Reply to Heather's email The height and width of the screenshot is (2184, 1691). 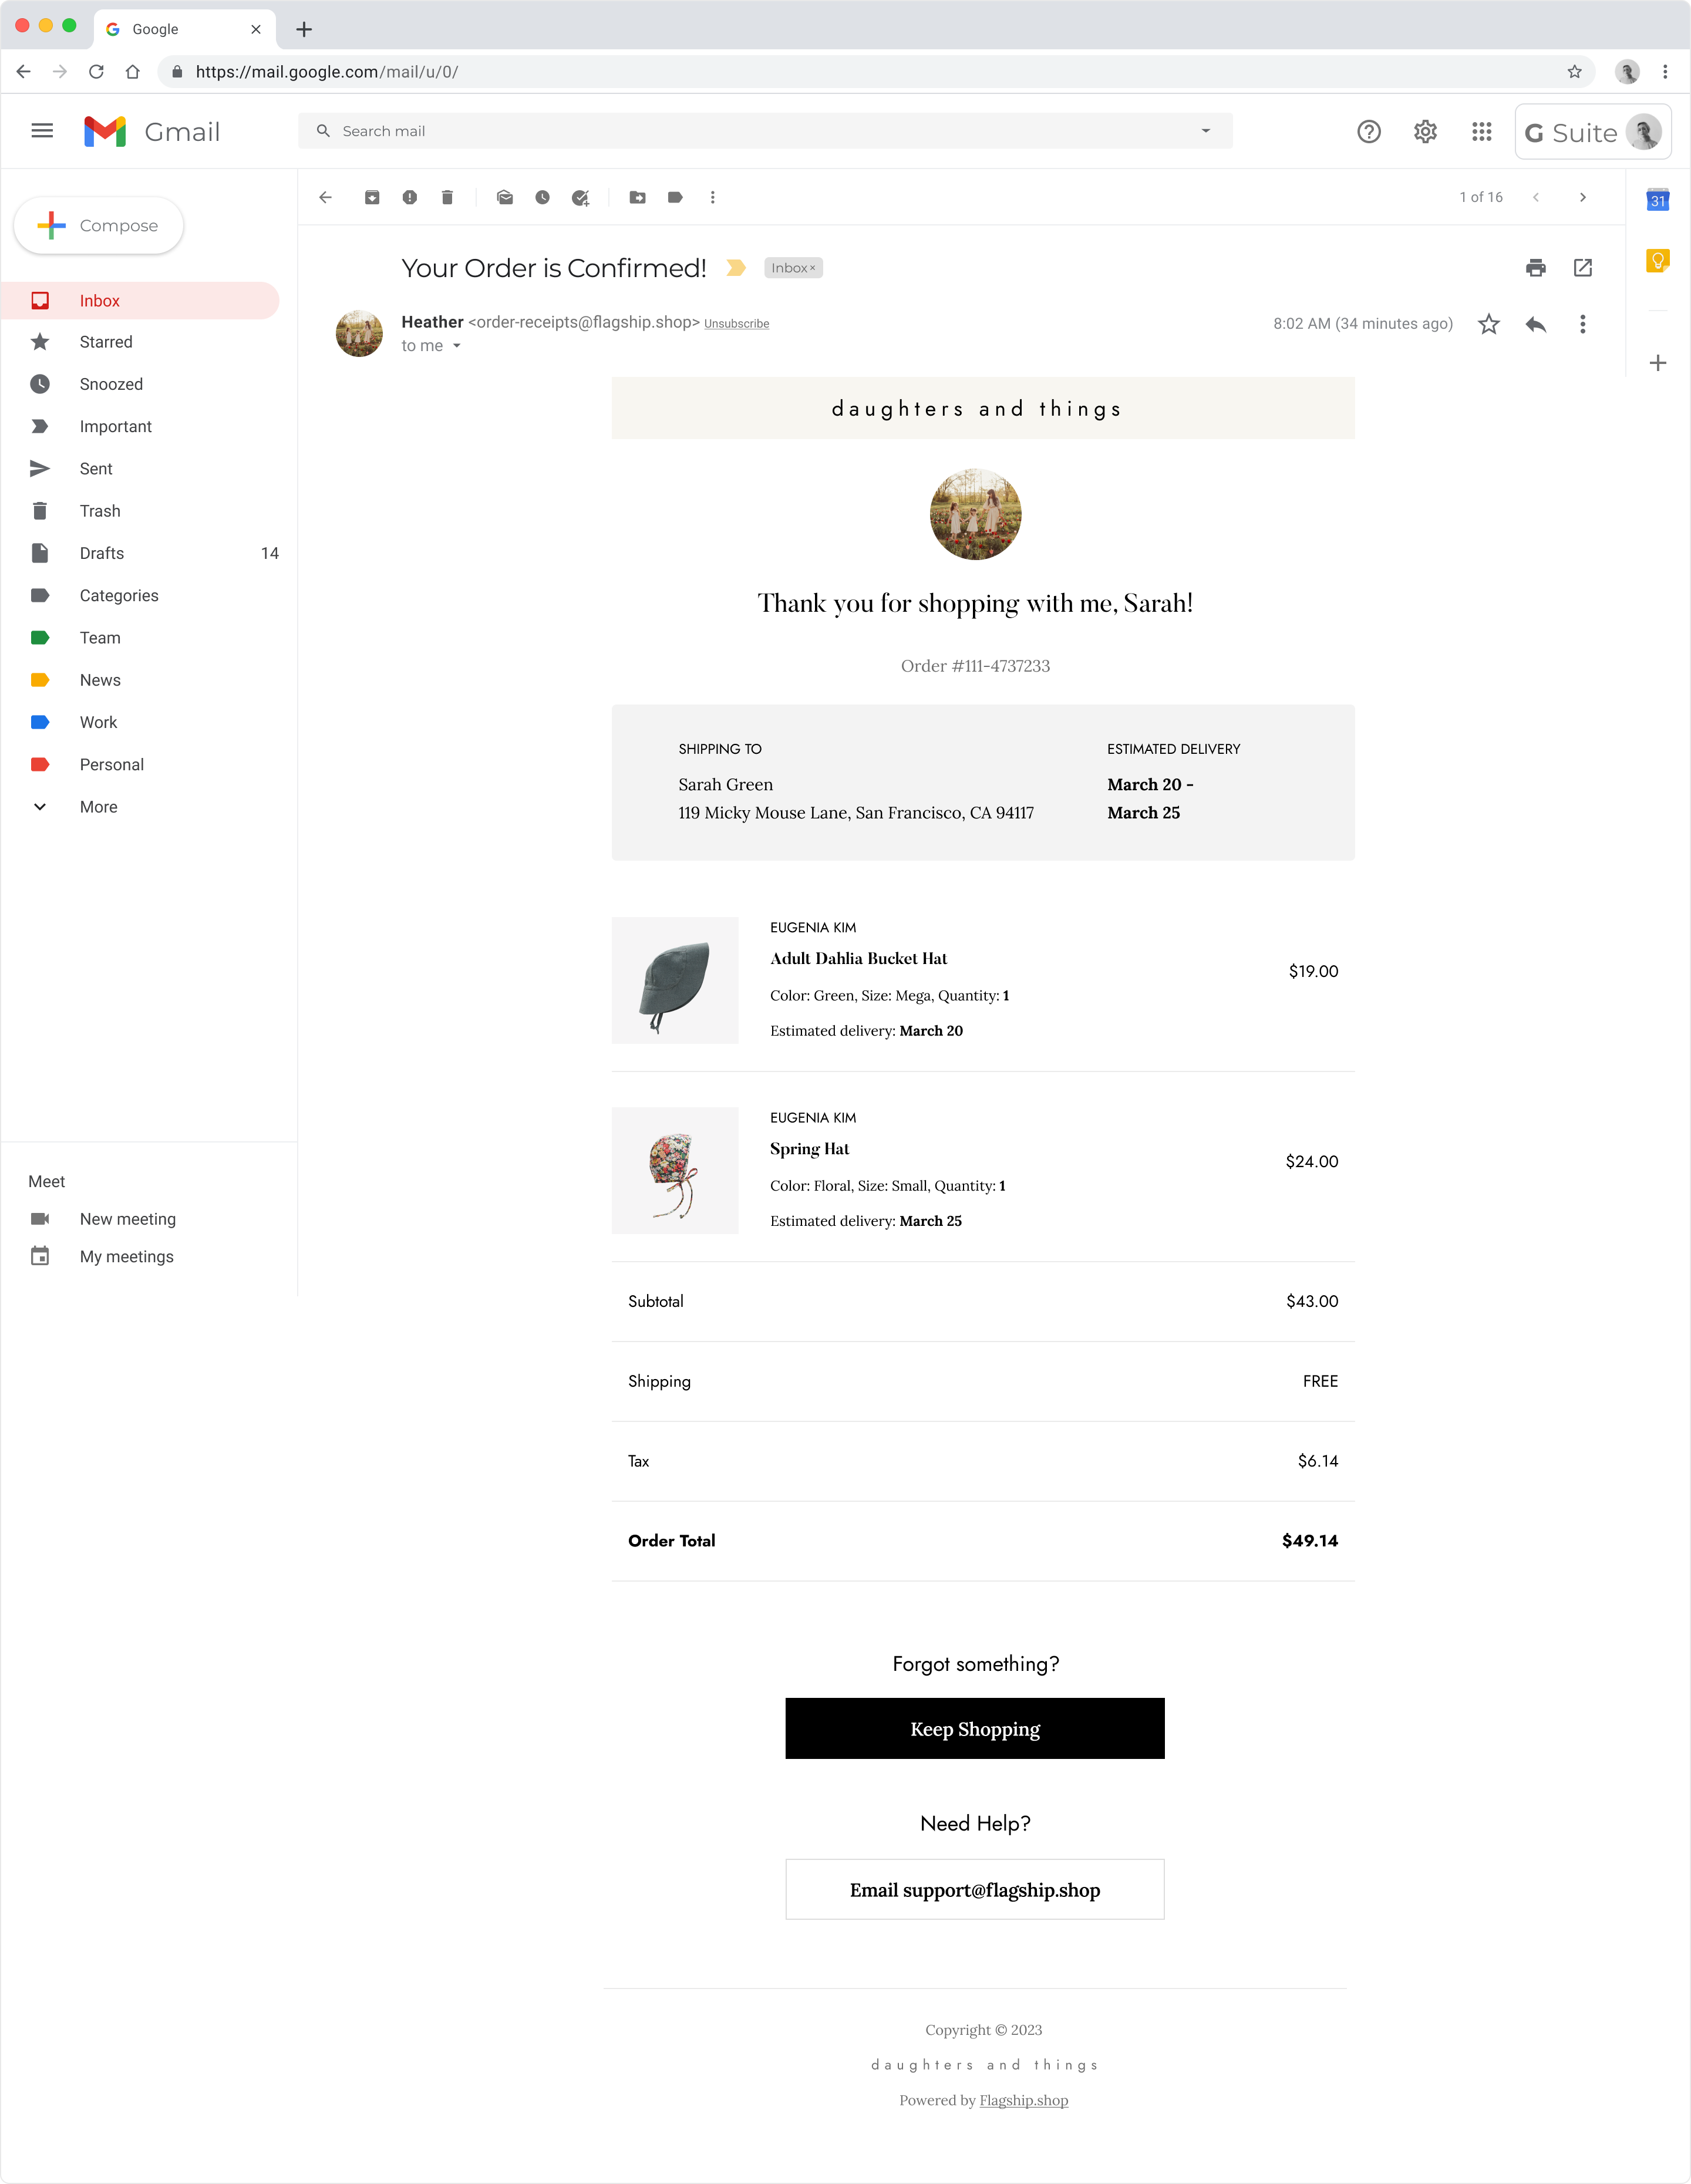1536,324
